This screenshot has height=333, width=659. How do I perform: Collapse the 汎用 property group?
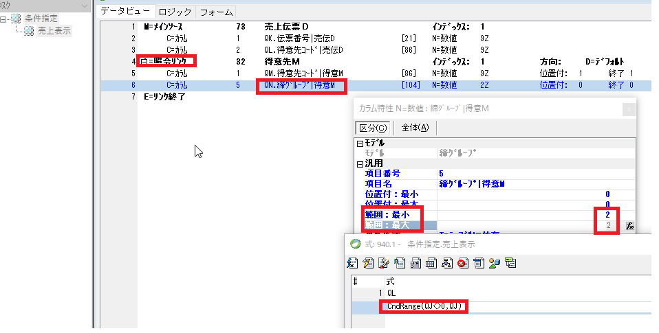point(359,164)
